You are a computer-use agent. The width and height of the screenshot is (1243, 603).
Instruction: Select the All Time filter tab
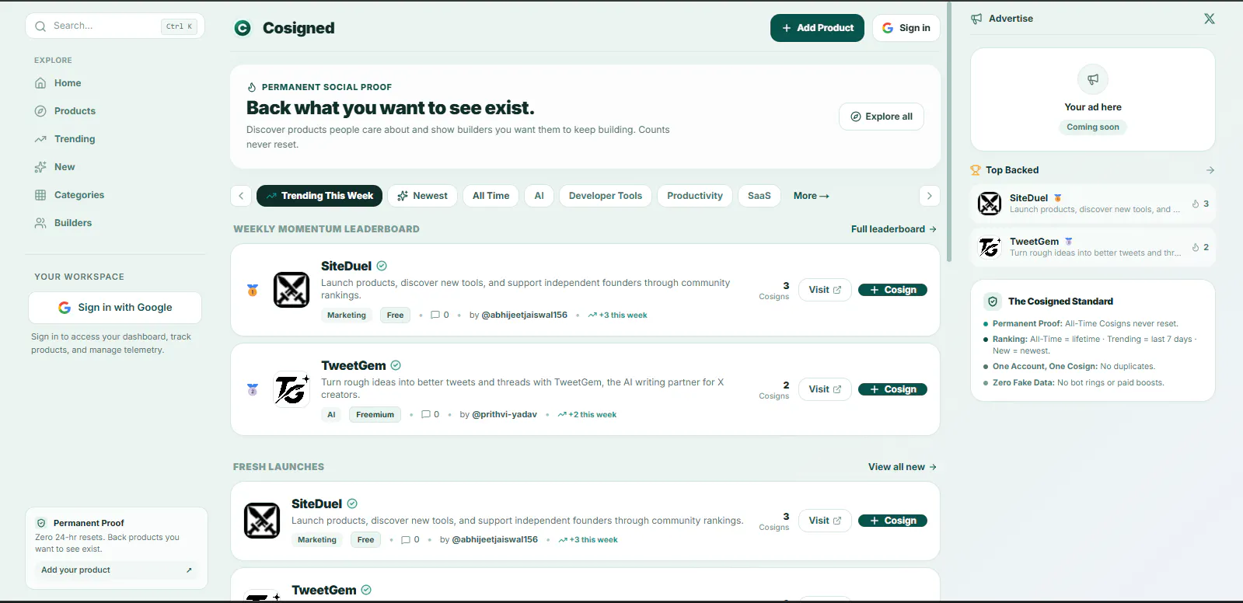tap(491, 196)
